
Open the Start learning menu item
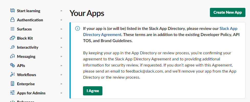29,11
